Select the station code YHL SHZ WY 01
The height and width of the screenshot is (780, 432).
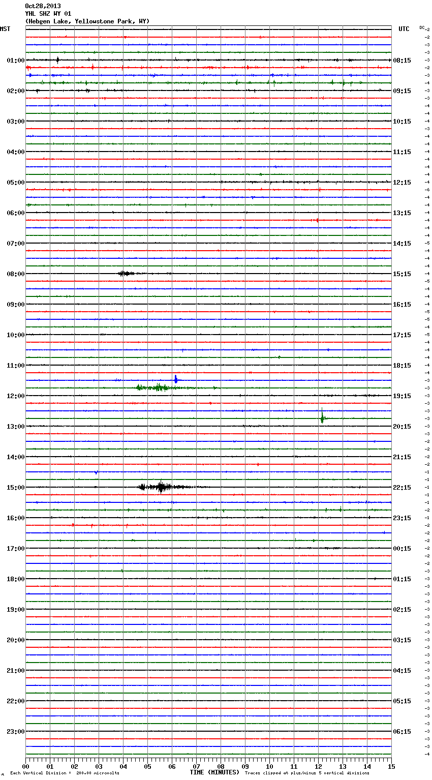48,14
